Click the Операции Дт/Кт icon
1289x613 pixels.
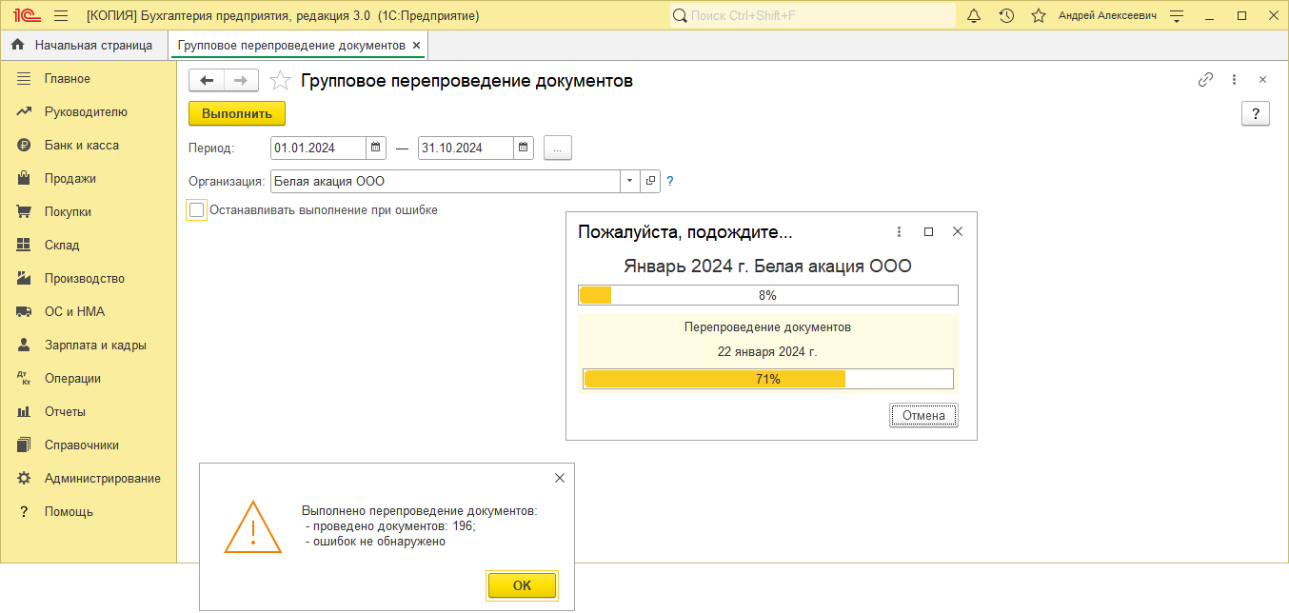(24, 379)
